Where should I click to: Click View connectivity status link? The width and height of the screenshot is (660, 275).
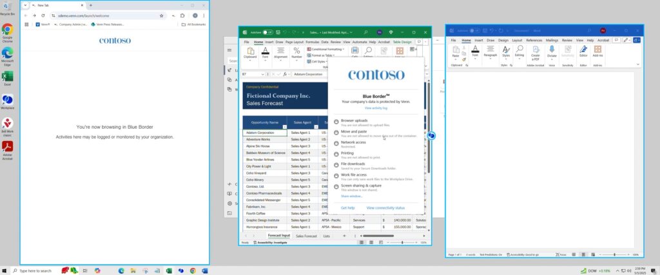(x=385, y=208)
